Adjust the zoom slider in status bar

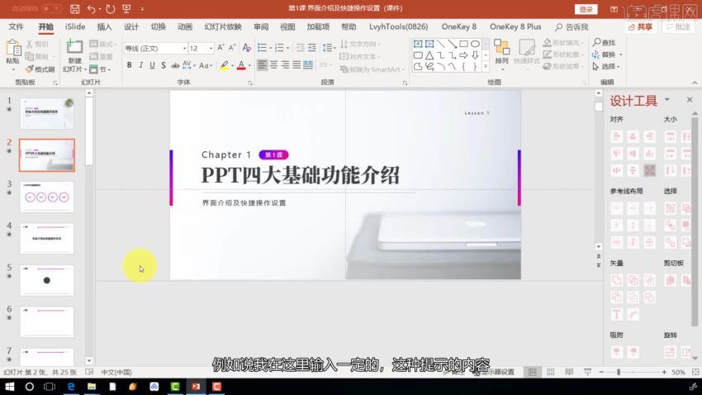click(619, 372)
